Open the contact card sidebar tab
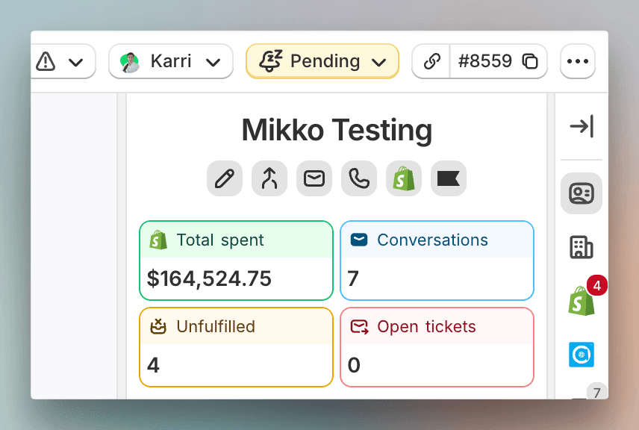Image resolution: width=639 pixels, height=430 pixels. 581,193
